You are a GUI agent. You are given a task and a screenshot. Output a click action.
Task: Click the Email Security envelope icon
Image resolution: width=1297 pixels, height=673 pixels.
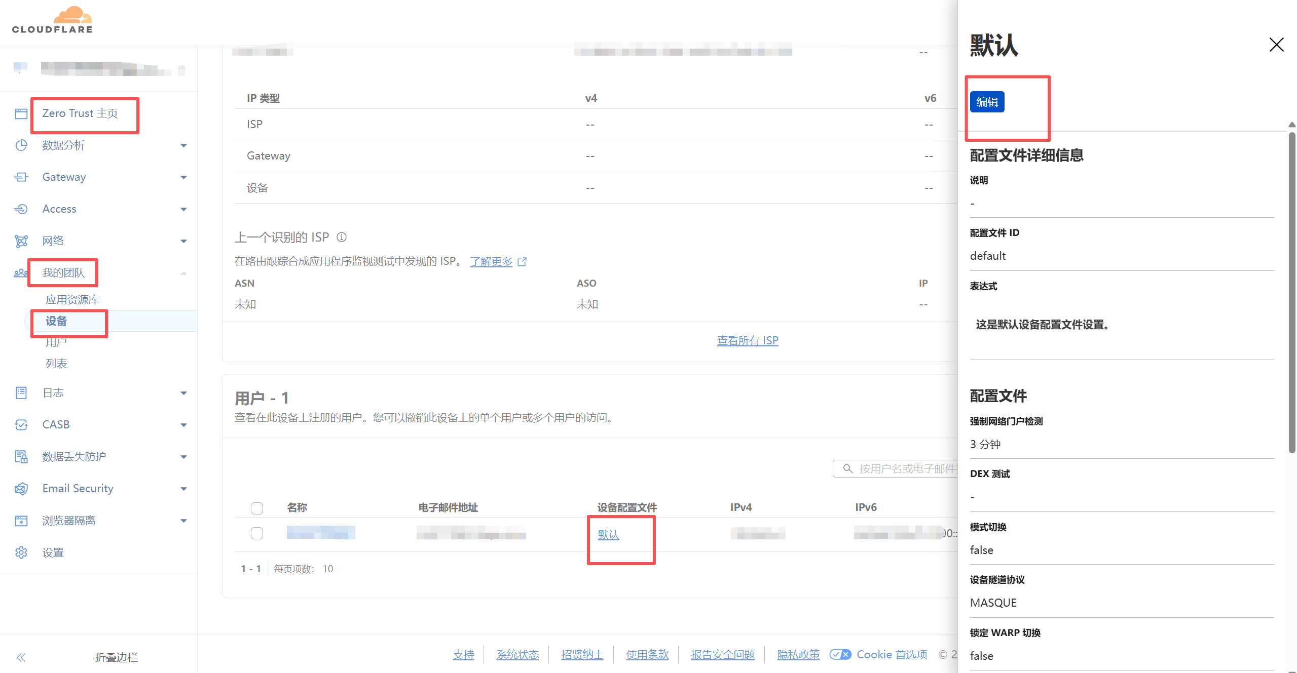click(21, 489)
